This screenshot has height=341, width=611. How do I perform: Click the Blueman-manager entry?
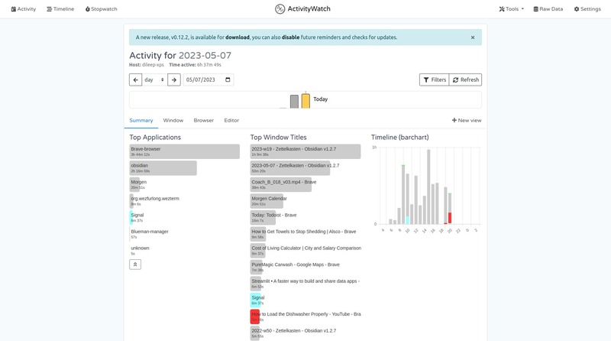(150, 234)
